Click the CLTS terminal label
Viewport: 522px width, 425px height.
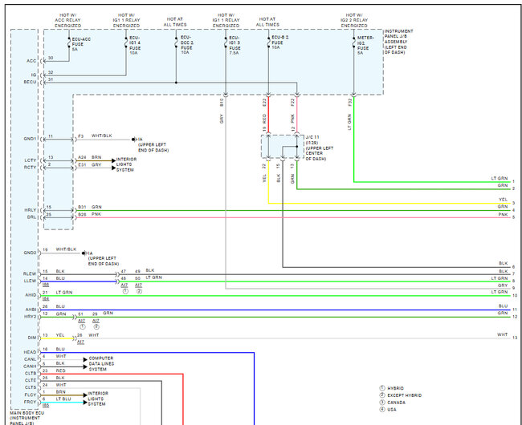[31, 387]
